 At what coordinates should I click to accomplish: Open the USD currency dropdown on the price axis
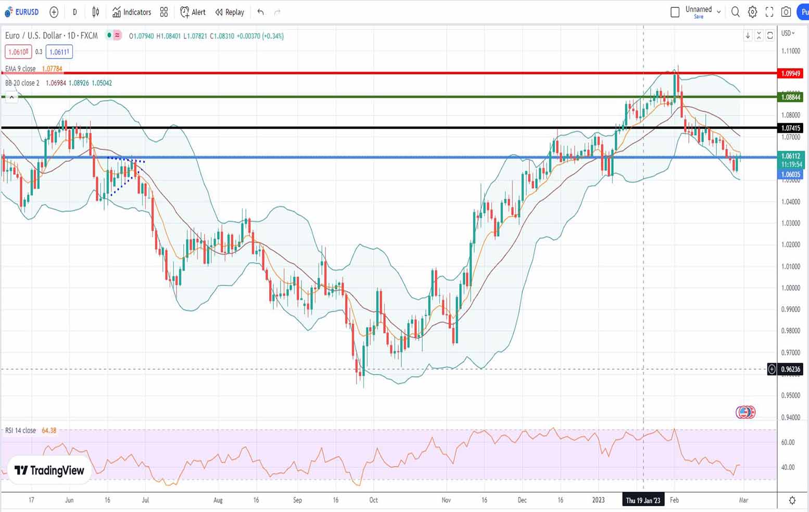[x=788, y=33]
